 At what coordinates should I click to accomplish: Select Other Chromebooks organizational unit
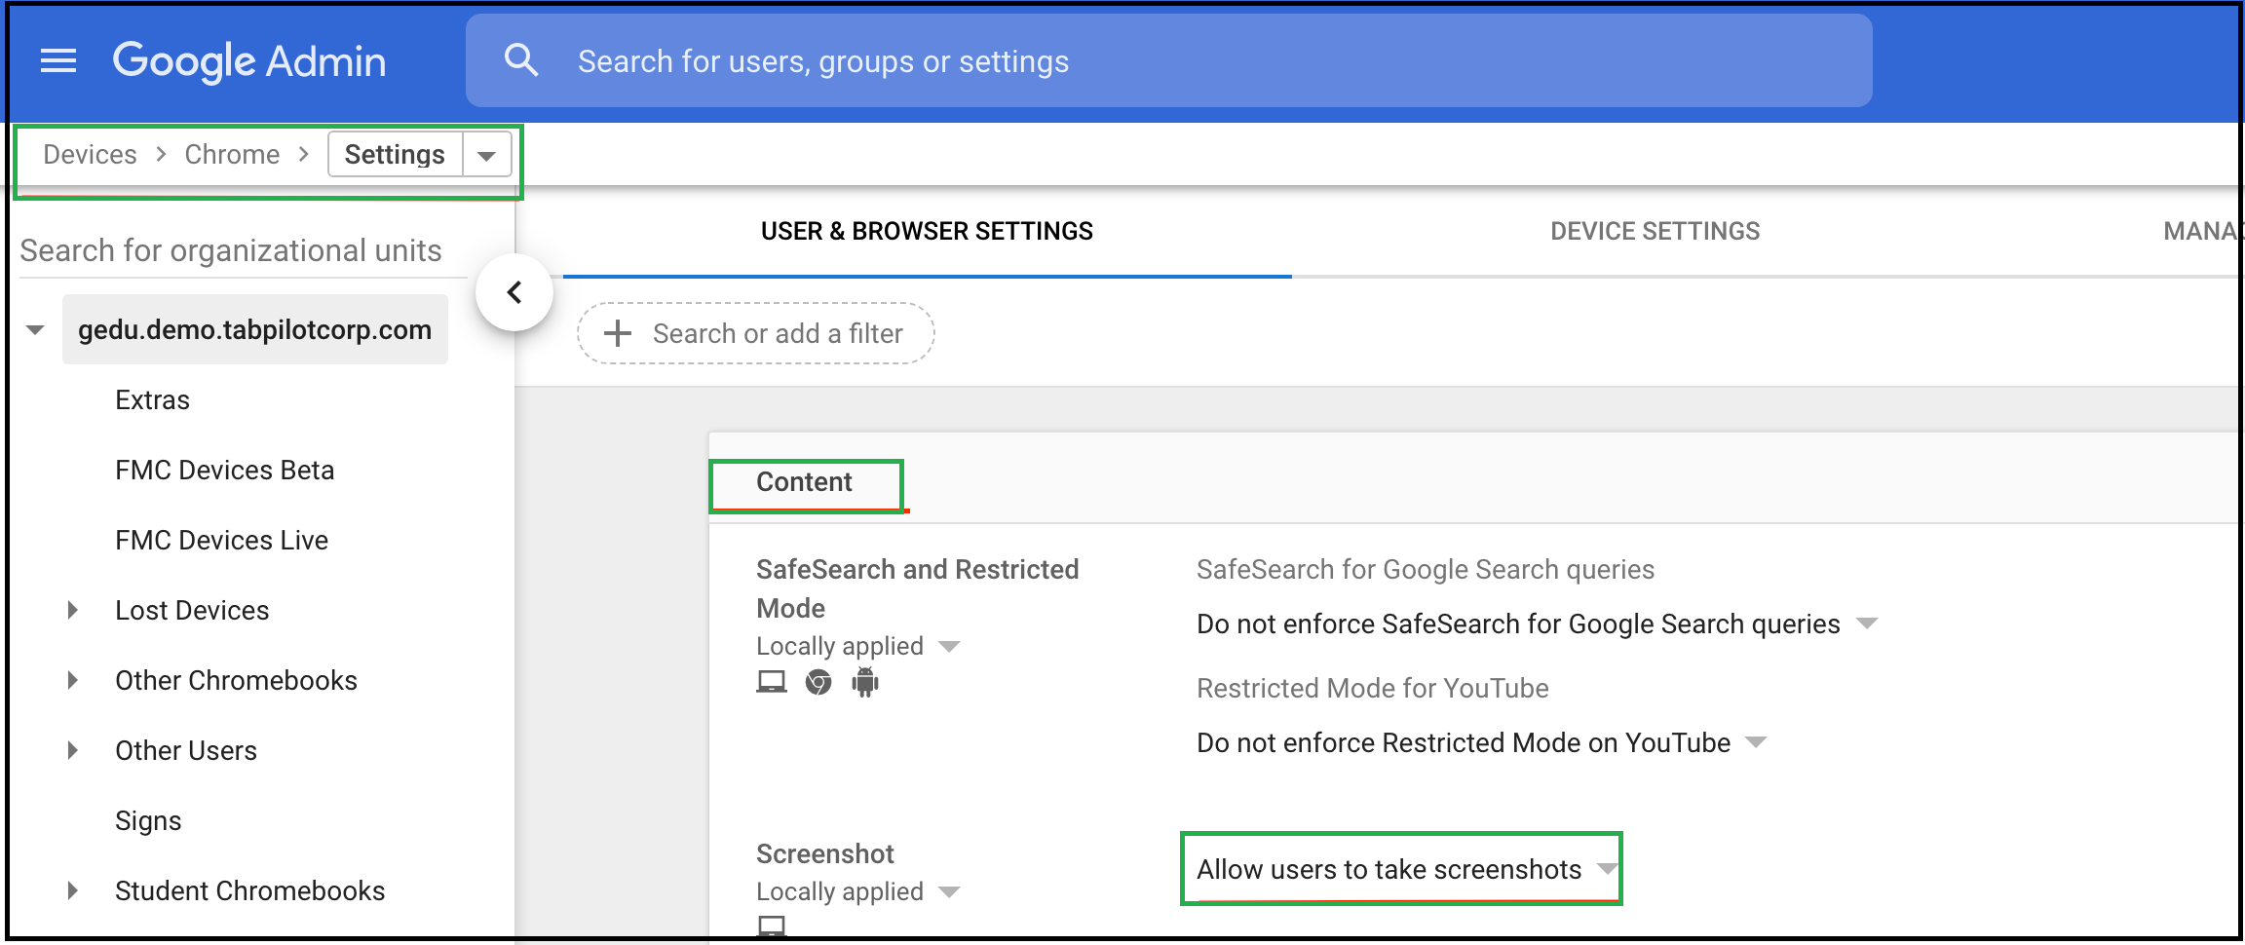point(236,680)
